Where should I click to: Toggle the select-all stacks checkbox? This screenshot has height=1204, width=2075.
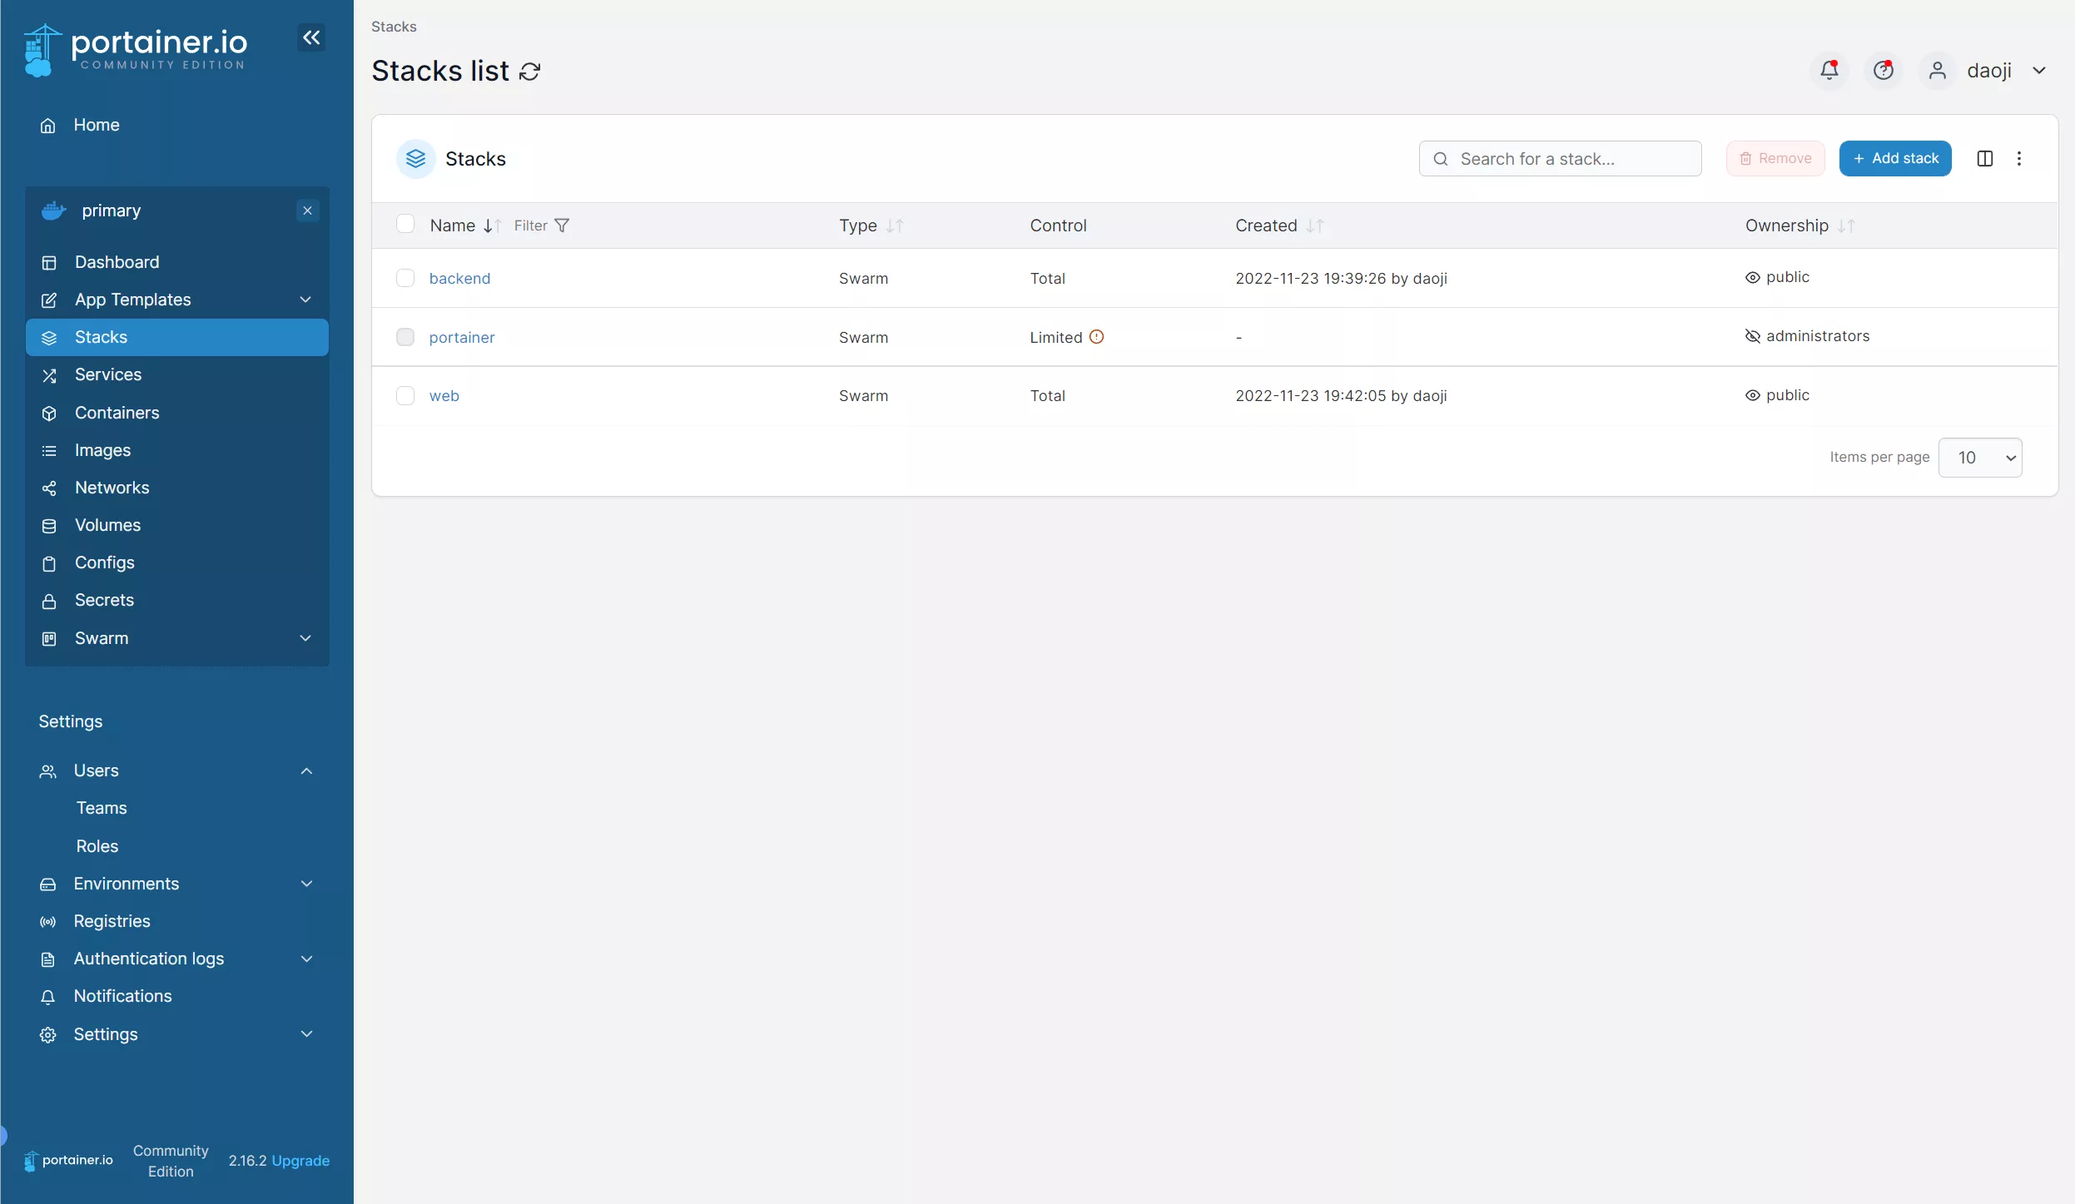click(x=405, y=224)
